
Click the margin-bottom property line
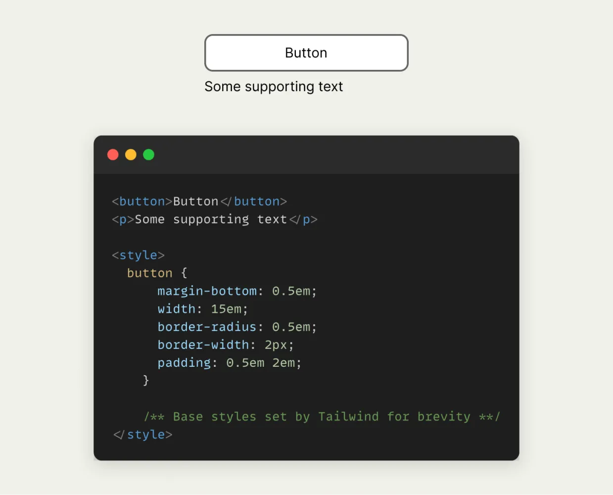click(237, 291)
